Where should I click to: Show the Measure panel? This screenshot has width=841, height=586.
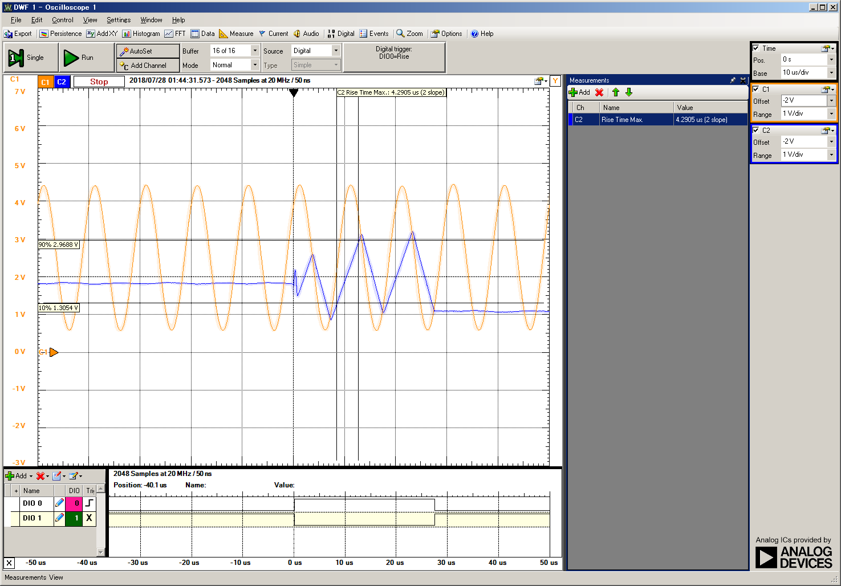236,34
